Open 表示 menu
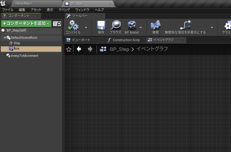Screen dimensions: 231x152 (50, 10)
